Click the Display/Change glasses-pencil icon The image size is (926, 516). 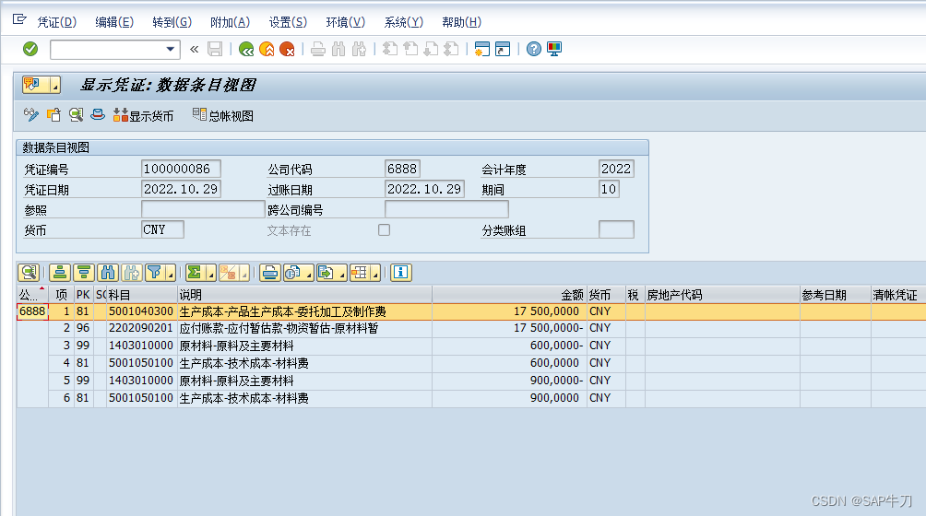[x=30, y=115]
